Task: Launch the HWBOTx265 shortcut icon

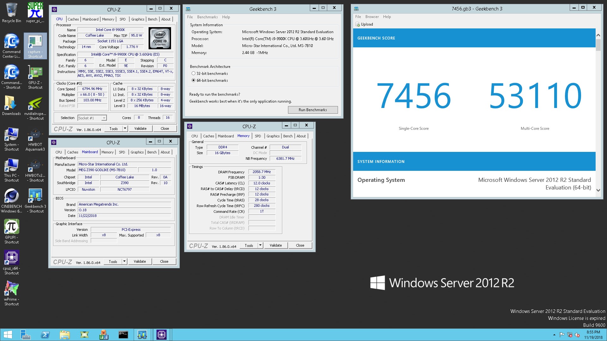Action: coord(35,170)
